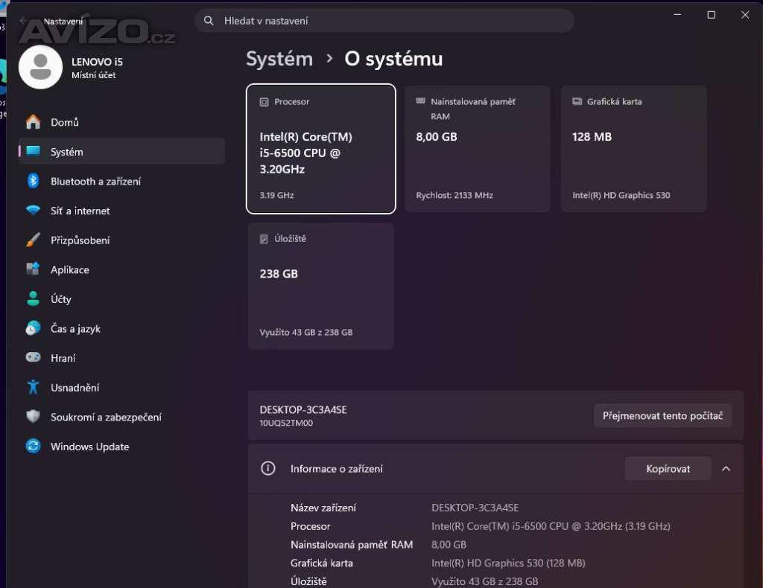Open the Úložiště 238 GB card
This screenshot has height=588, width=763.
[320, 286]
